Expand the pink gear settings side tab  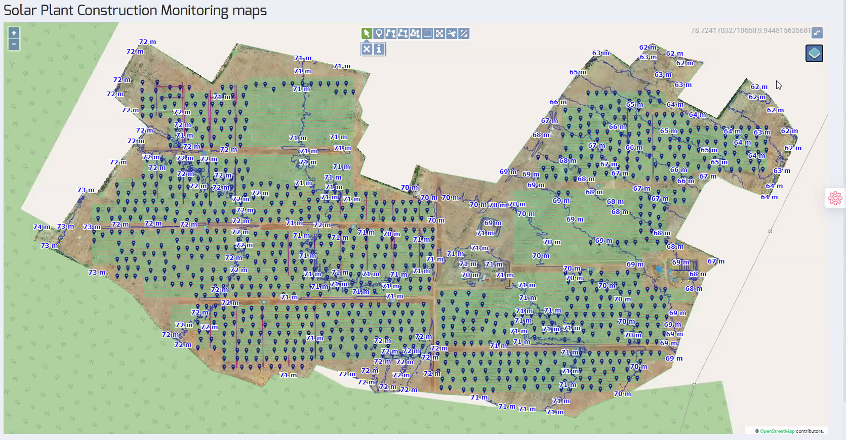click(835, 198)
